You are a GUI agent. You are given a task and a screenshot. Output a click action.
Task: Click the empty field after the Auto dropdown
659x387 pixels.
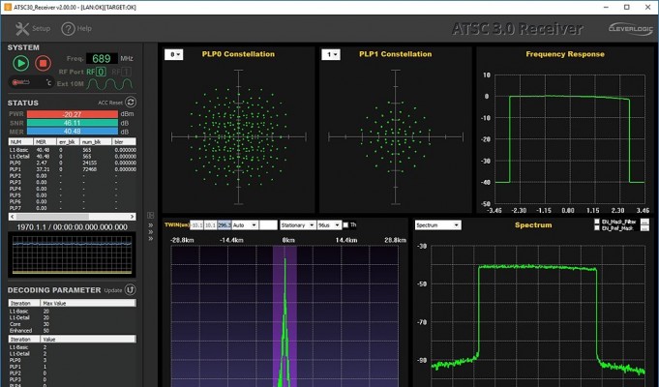click(x=268, y=225)
